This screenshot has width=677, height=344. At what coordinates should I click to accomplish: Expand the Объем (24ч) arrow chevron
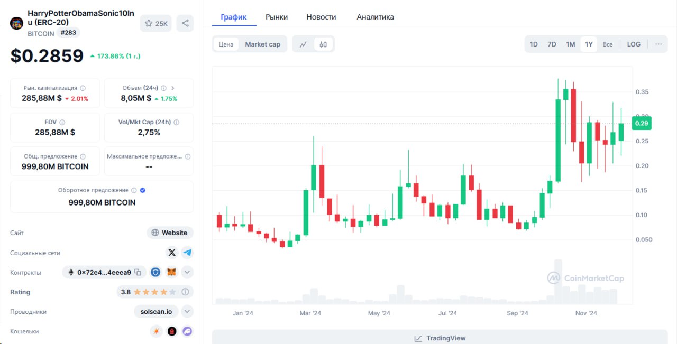[x=173, y=88]
